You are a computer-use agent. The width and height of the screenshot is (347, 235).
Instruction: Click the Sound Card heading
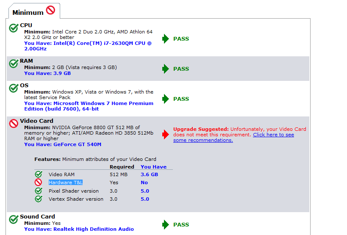coord(37,217)
